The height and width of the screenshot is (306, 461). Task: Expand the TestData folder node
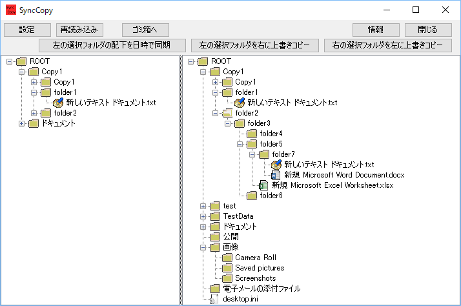(x=203, y=216)
